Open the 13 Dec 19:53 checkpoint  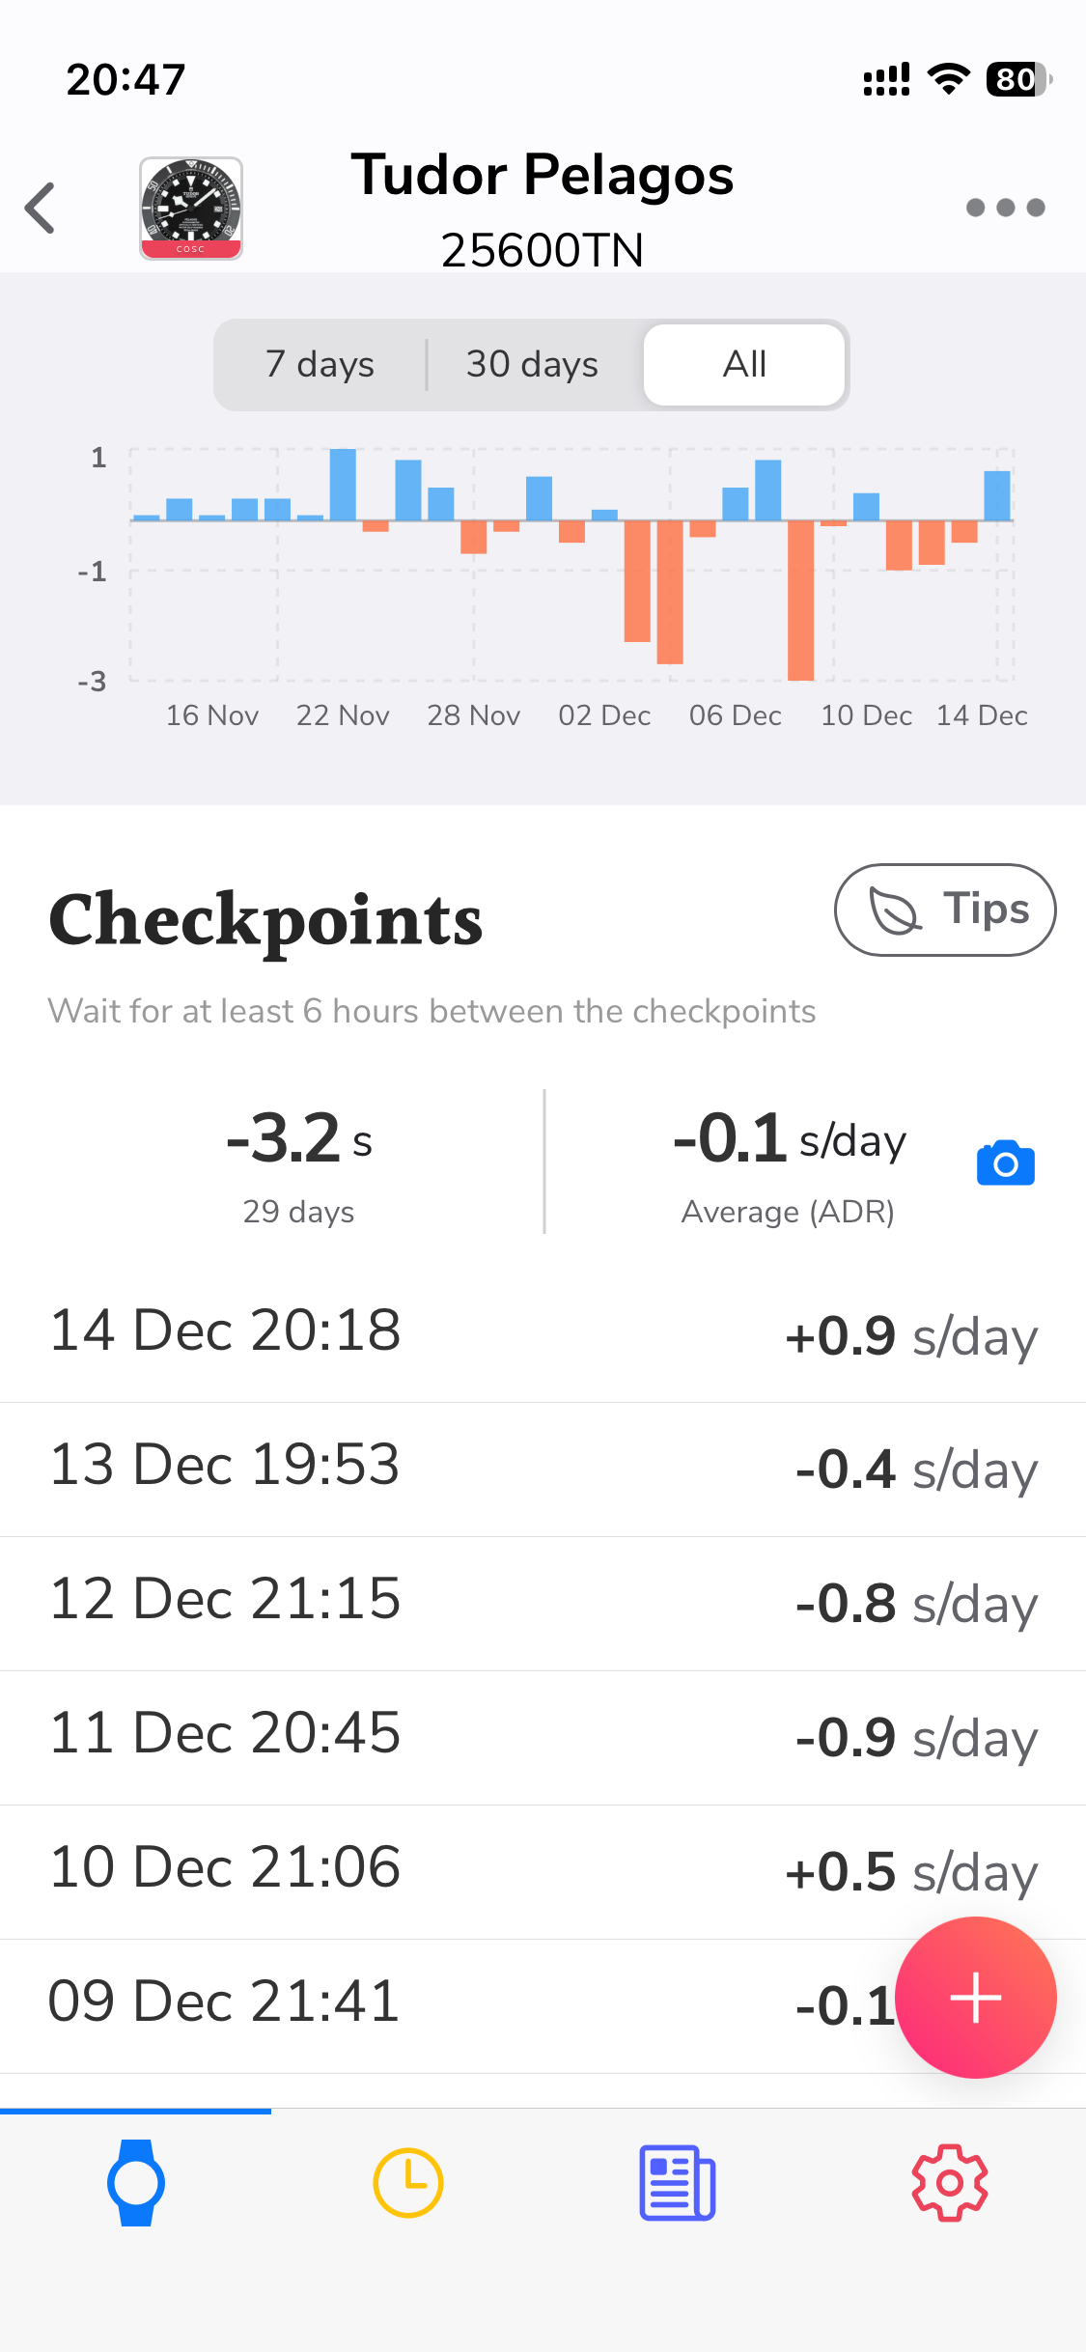coord(543,1468)
